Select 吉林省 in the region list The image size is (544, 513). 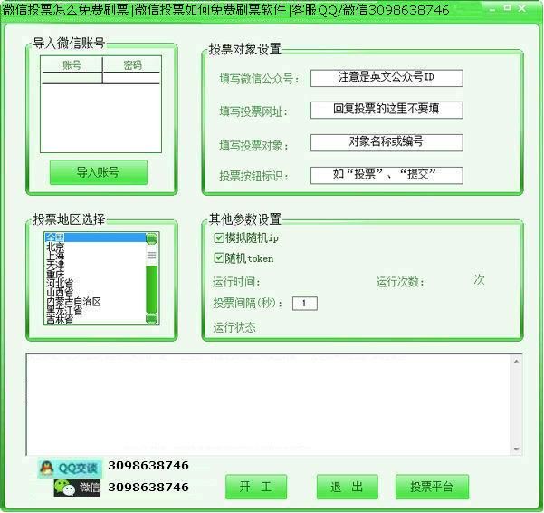(x=95, y=319)
